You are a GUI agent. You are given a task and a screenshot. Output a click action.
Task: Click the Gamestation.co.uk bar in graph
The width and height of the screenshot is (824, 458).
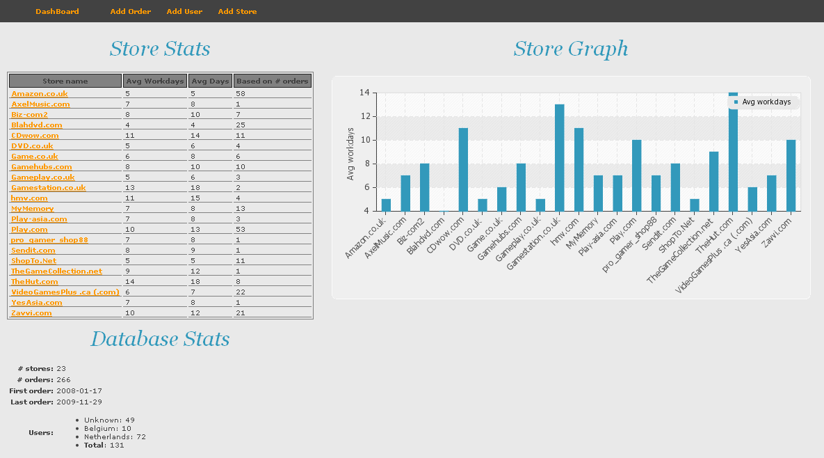pos(559,158)
